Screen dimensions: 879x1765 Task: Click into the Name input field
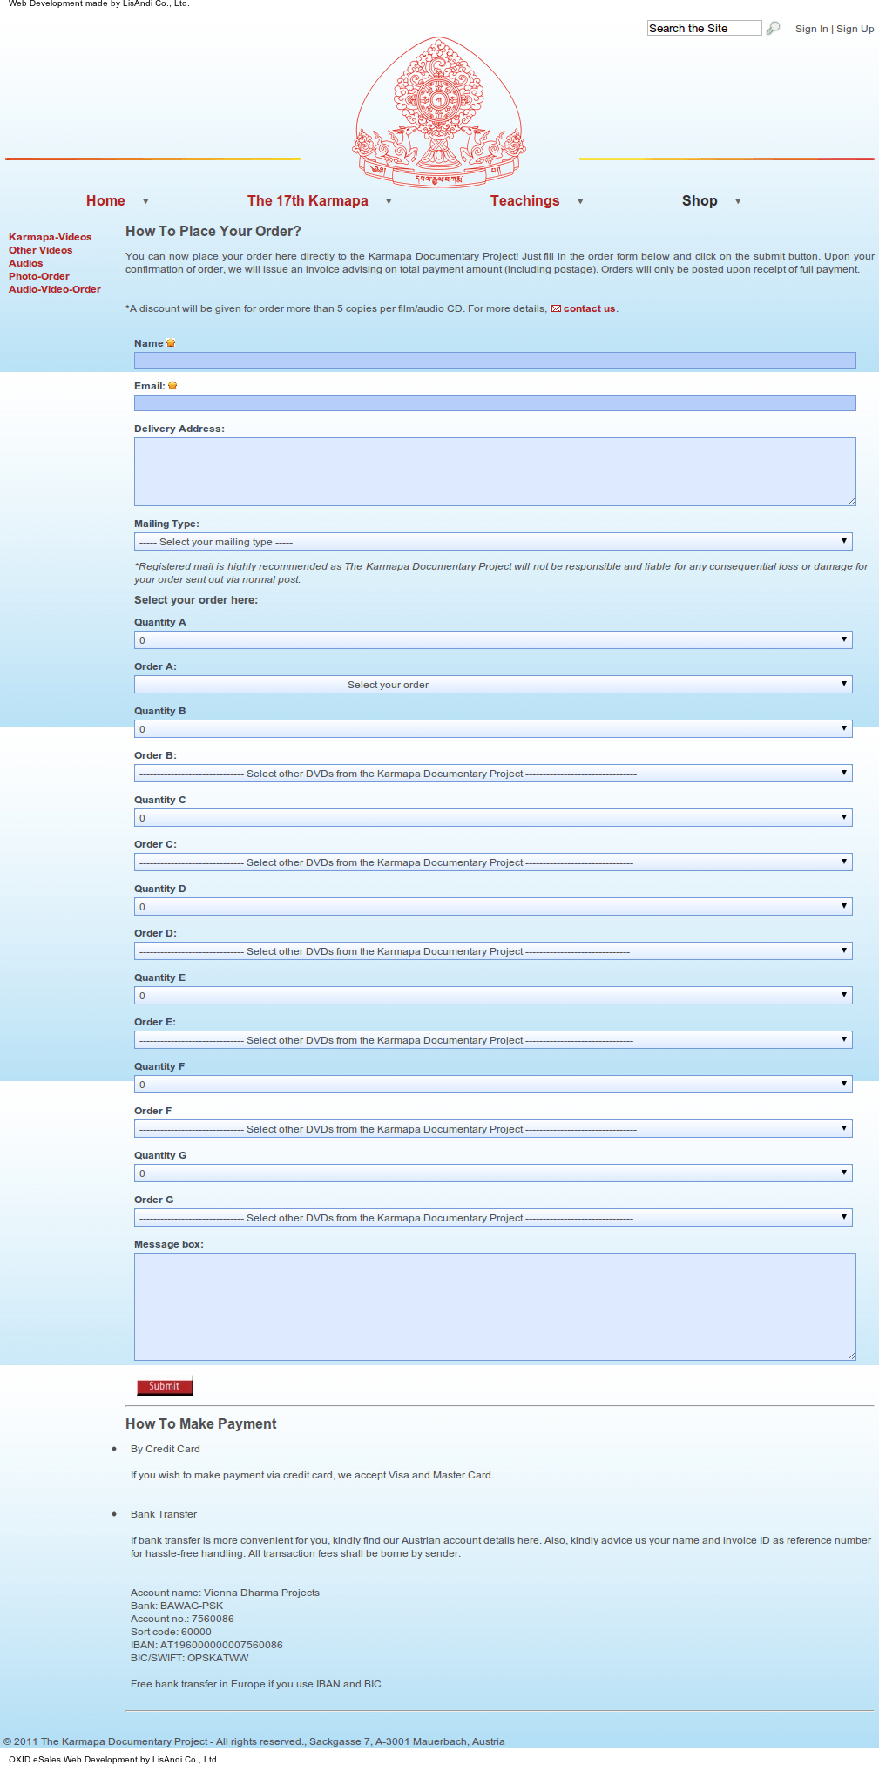(495, 360)
